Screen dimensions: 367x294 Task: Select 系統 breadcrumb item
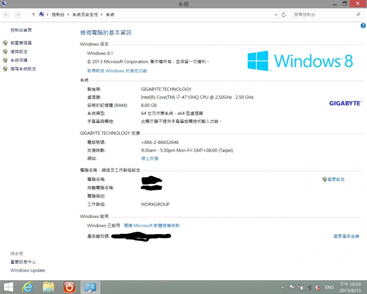point(110,14)
